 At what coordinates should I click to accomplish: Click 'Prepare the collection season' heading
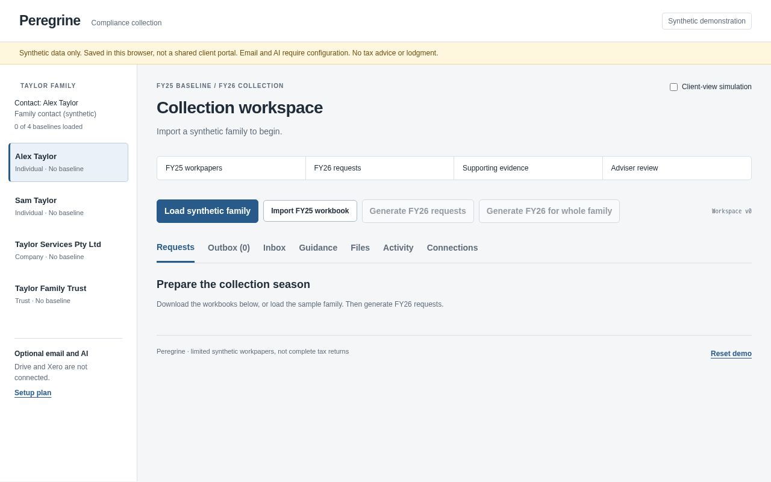(233, 284)
